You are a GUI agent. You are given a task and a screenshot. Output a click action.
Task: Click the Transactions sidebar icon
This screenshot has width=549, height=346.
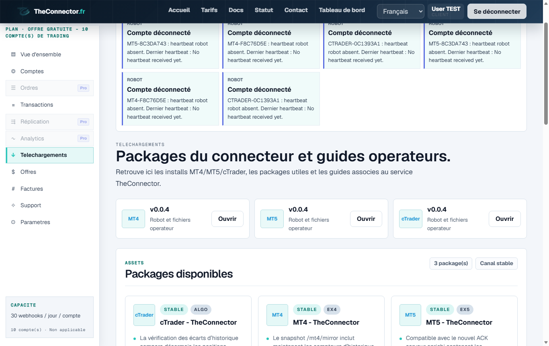point(13,105)
